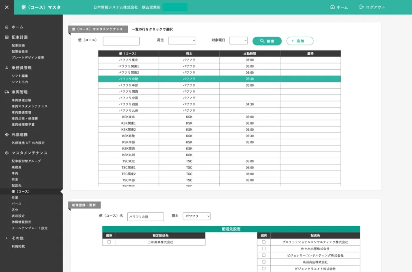The width and height of the screenshot is (412, 272).
Task: Open the 対象曜日 dropdown
Action: [x=239, y=41]
